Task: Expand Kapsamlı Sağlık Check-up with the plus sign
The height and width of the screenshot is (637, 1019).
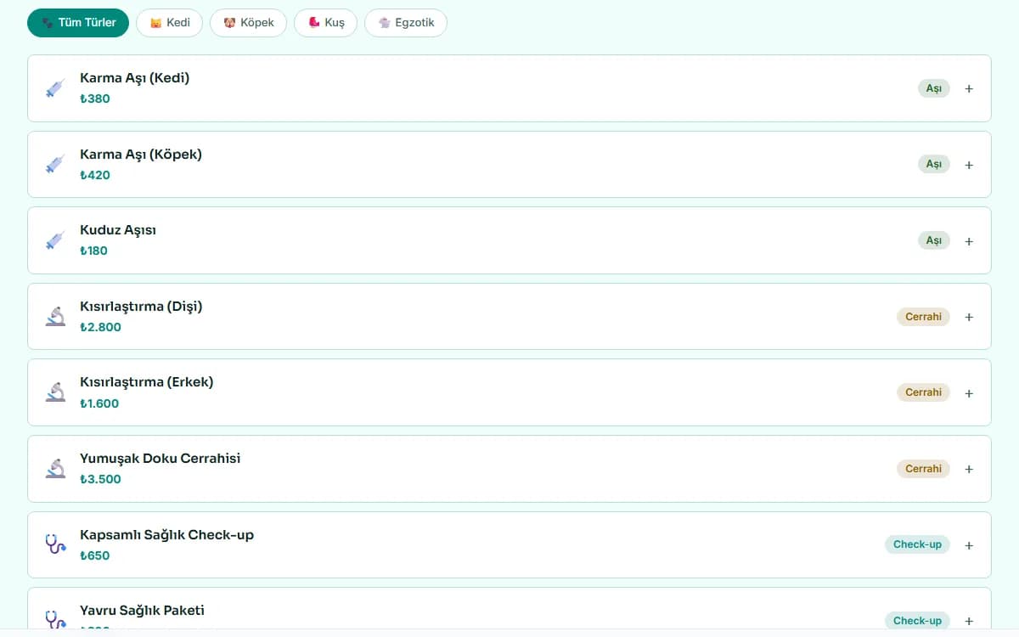Action: (x=969, y=545)
